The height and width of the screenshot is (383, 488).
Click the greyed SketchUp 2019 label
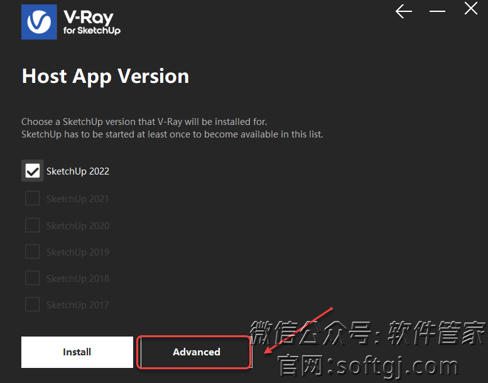pyautogui.click(x=78, y=252)
